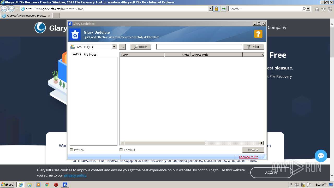This screenshot has width=334, height=188.
Task: Click the Glary Undelete status bar resize grip
Action: click(x=264, y=157)
